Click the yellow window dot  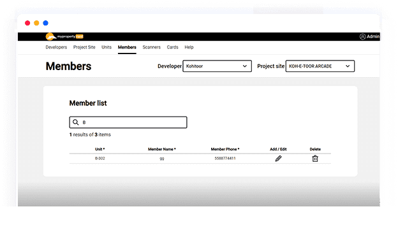click(36, 23)
